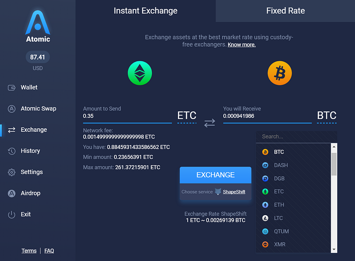Screen dimensions: 355x261
Task: Choose XMR label in the currency list
Action: pyautogui.click(x=280, y=245)
